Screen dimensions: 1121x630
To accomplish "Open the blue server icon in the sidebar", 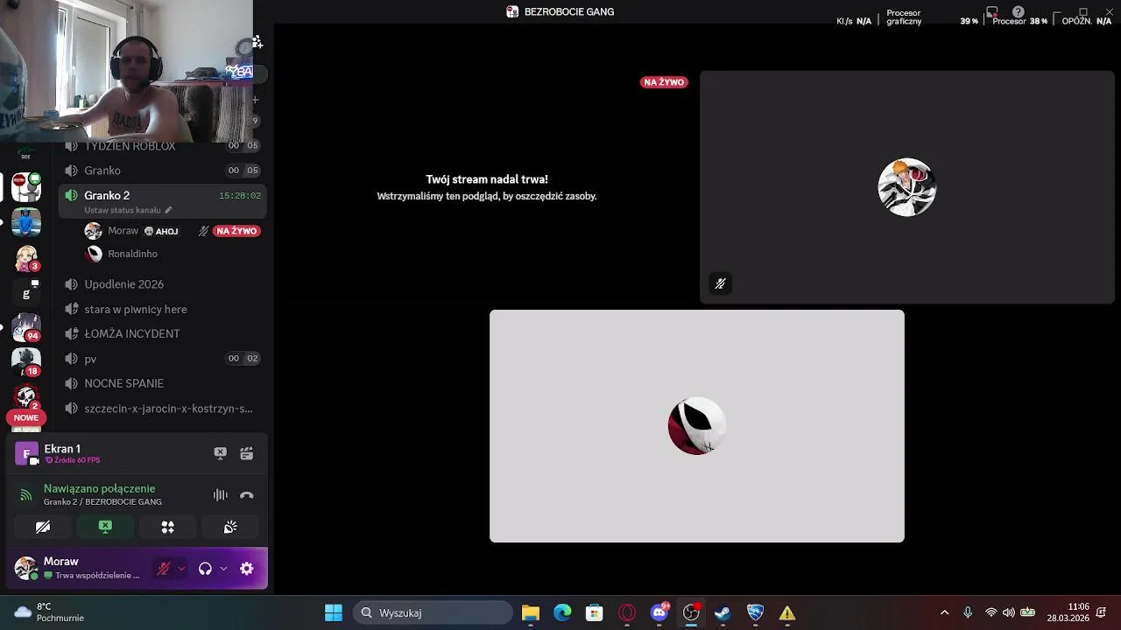I will (26, 222).
